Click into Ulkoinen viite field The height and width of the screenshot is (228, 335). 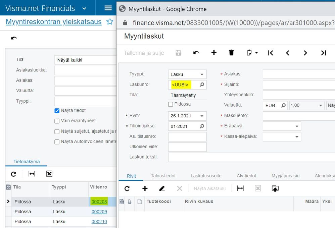(187, 147)
